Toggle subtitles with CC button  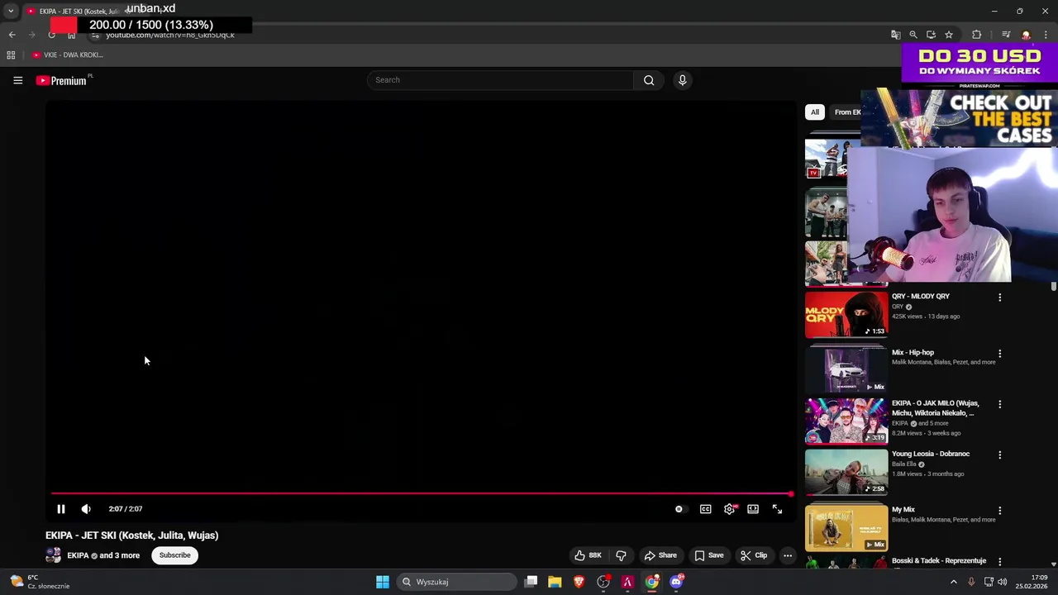click(705, 509)
